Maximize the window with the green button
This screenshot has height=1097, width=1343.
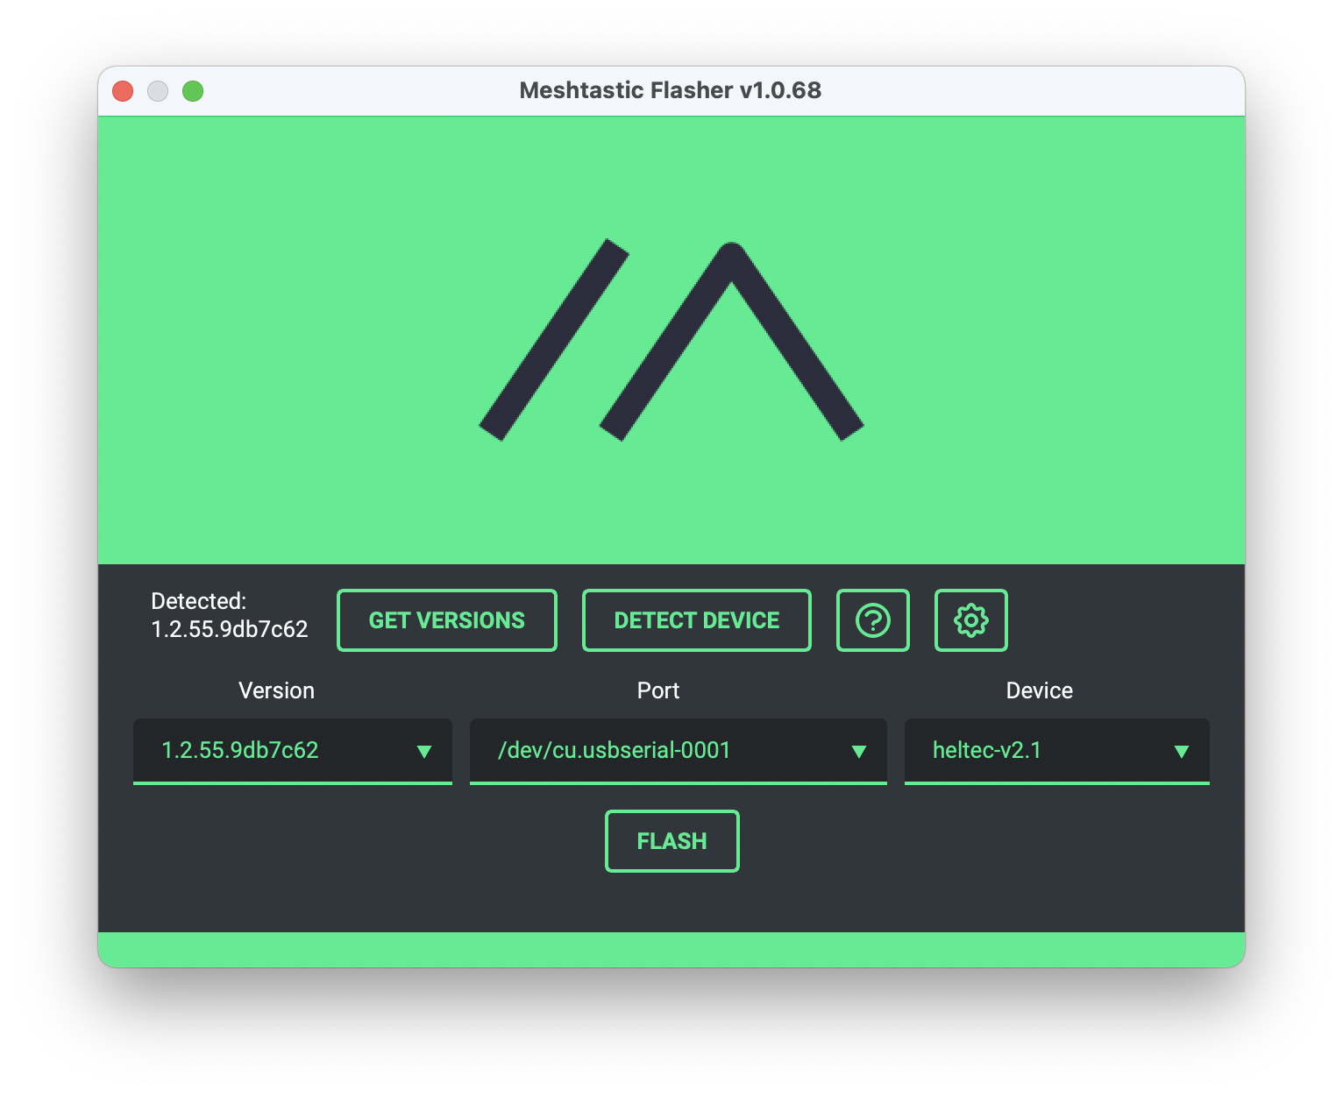193,91
